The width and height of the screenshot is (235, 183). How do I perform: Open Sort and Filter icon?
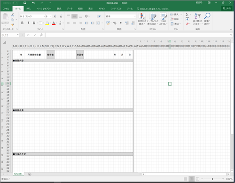coord(197,16)
